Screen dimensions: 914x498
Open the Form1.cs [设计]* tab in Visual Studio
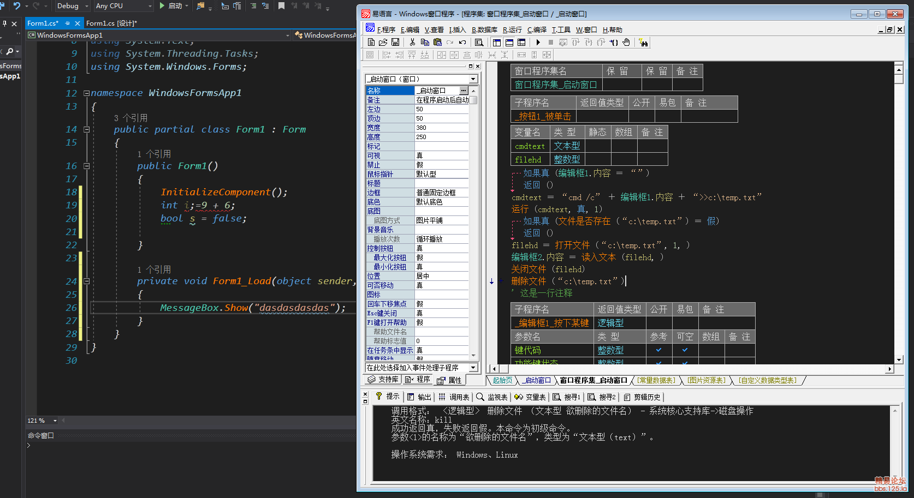click(111, 23)
